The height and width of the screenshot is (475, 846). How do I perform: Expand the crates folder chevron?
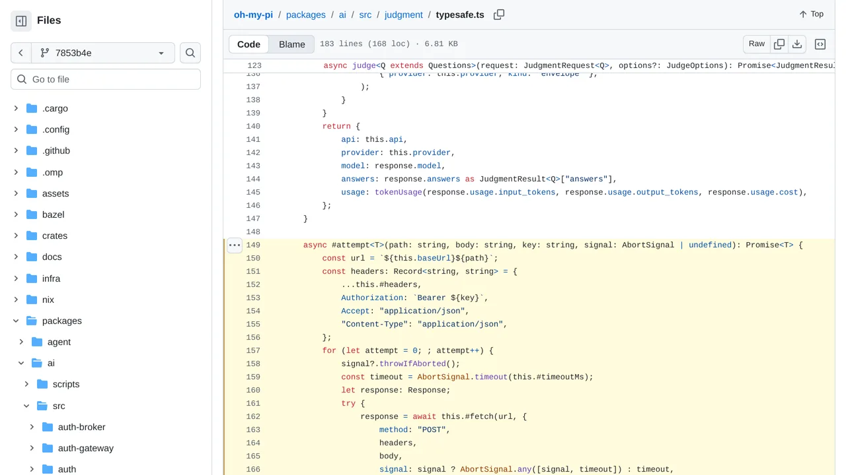tap(16, 236)
